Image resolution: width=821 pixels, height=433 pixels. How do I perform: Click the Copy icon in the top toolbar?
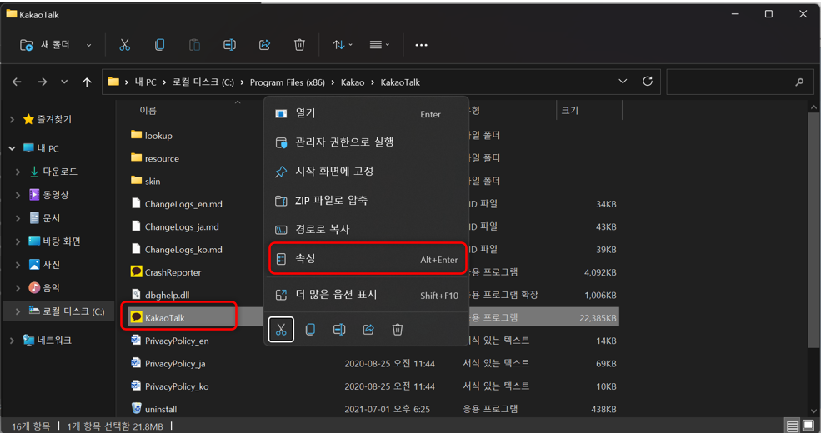tap(159, 45)
